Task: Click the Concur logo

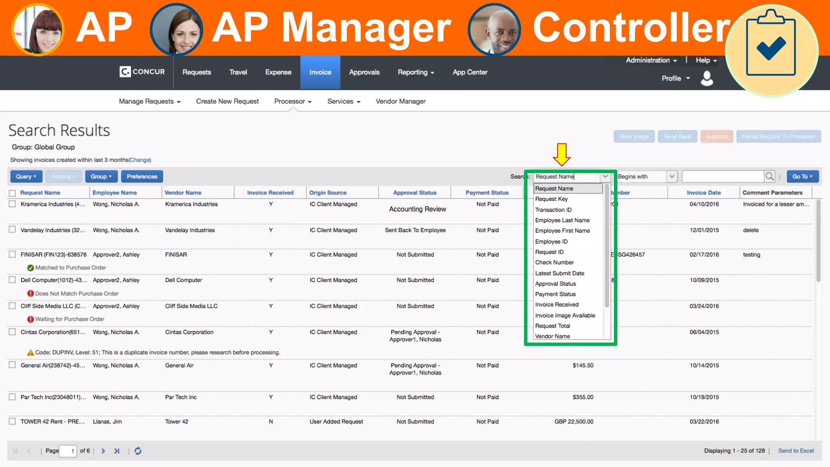Action: [142, 72]
